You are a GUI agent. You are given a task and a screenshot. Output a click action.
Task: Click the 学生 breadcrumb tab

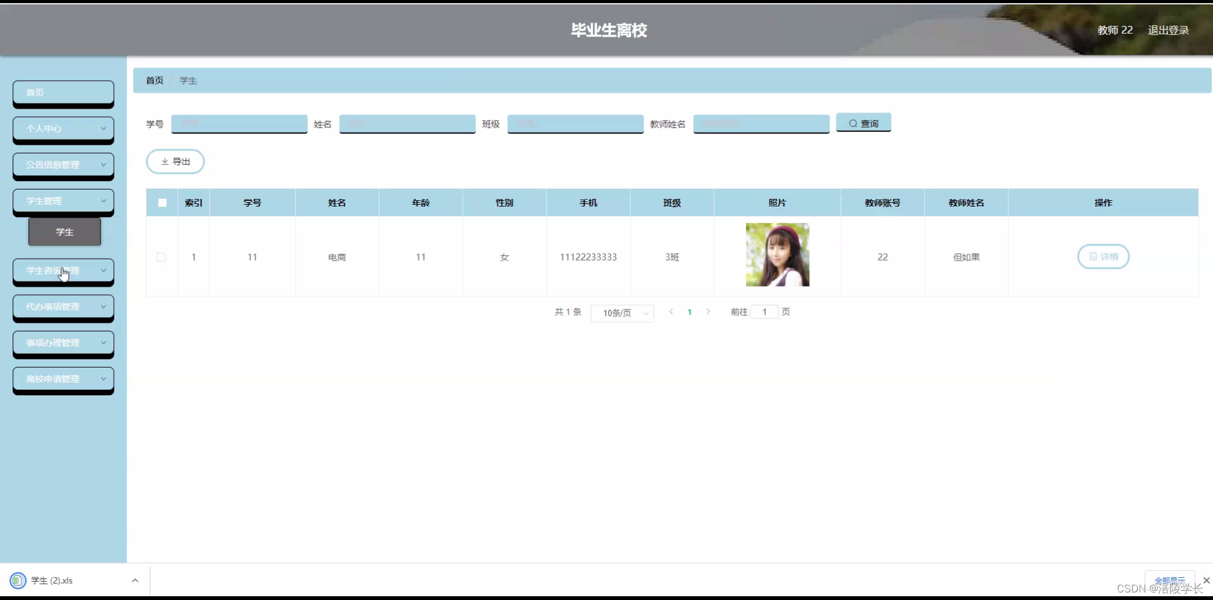pyautogui.click(x=188, y=80)
